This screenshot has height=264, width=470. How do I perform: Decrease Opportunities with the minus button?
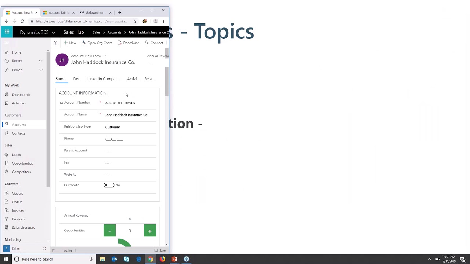pyautogui.click(x=109, y=231)
